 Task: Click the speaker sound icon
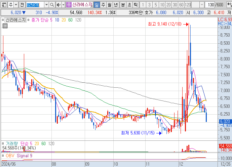point(59,5)
